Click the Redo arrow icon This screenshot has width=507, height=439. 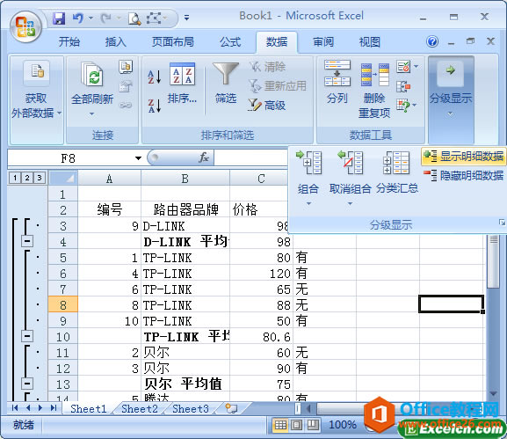click(x=105, y=18)
